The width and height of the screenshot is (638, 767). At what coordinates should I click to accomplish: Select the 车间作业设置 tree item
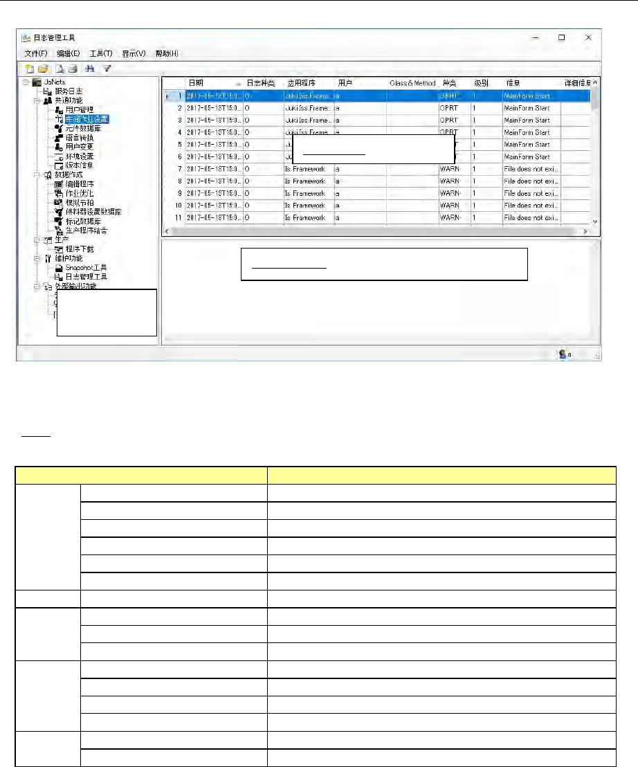pyautogui.click(x=87, y=119)
